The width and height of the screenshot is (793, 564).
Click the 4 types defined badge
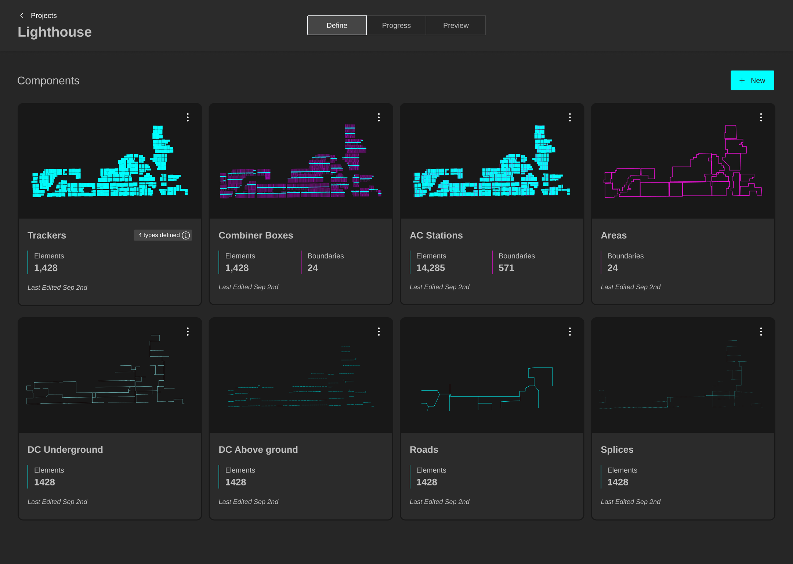163,235
